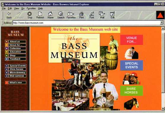Image resolution: width=165 pixels, height=113 pixels.
Task: Print the page via Print icon
Action: point(81,14)
